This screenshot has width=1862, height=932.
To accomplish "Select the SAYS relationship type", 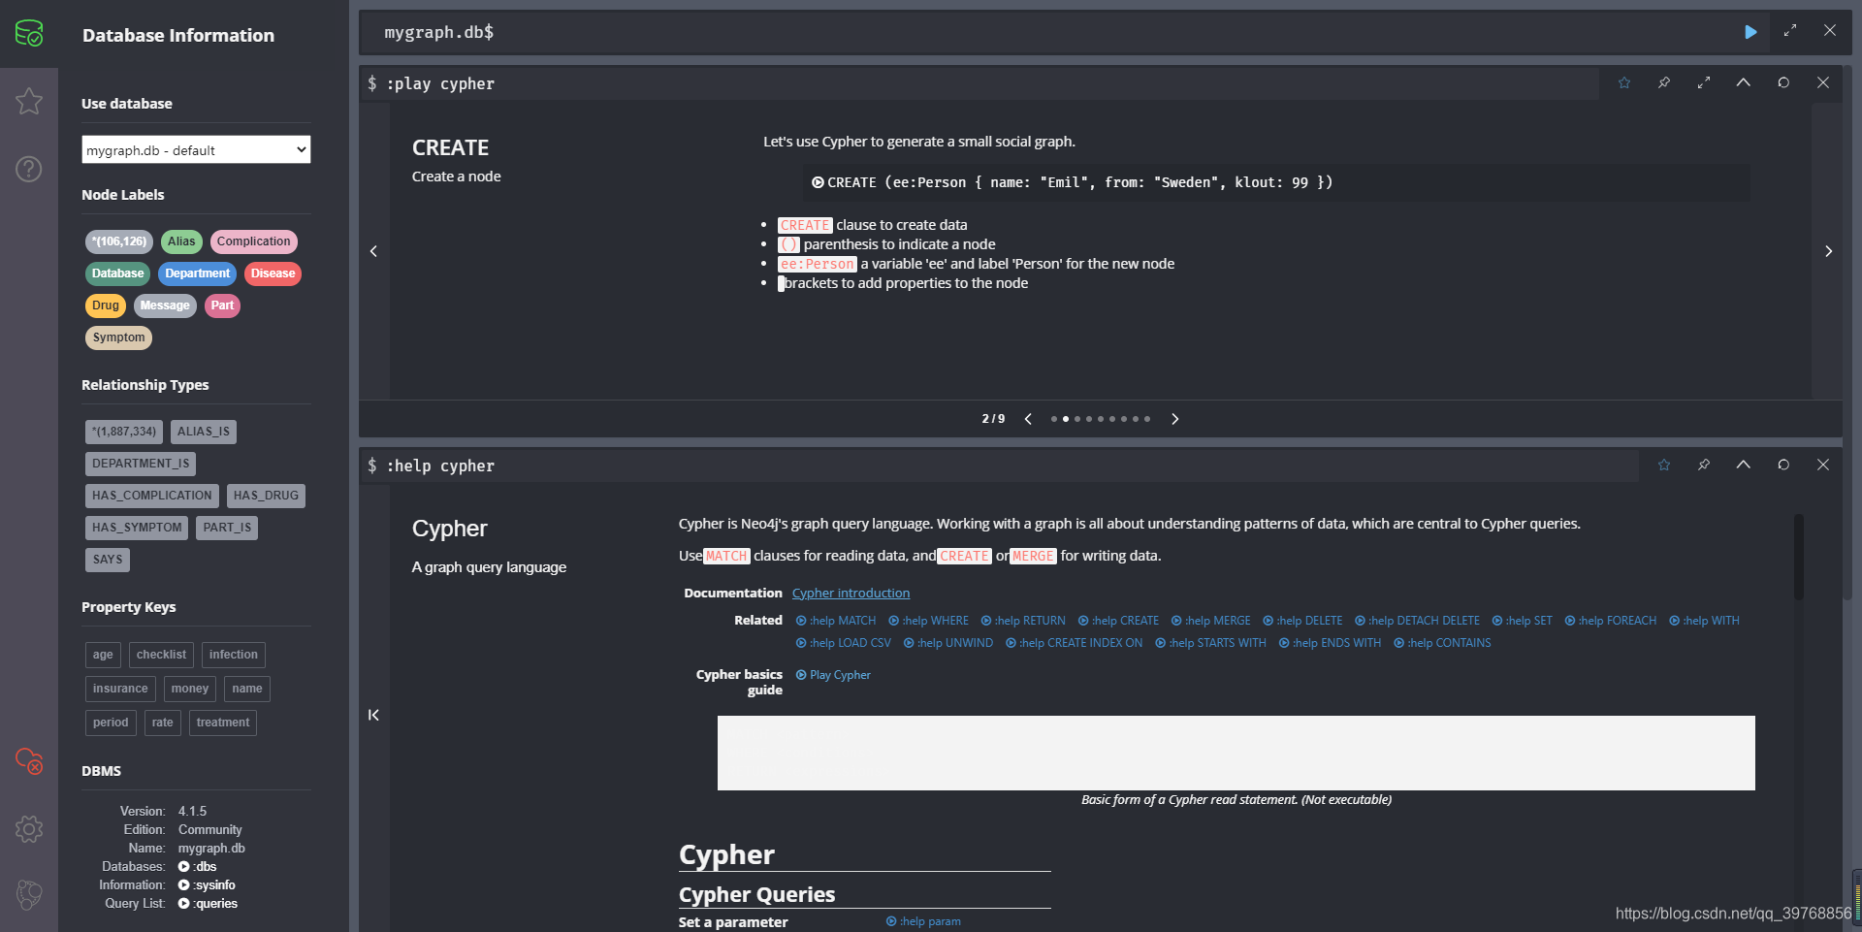I will point(108,560).
